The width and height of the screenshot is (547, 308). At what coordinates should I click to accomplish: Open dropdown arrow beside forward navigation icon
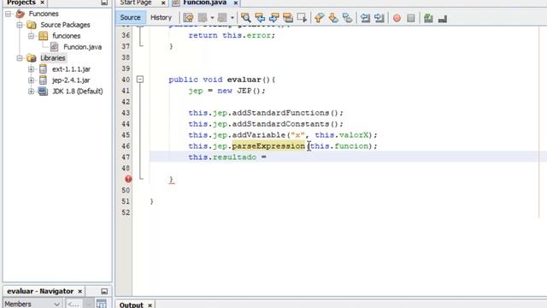point(232,17)
